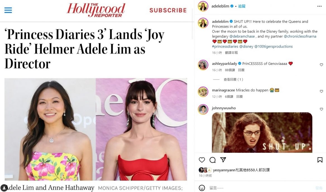326x192 pixels.
Task: Click SUBSCRIBE on Hollywood Reporter header
Action: (168, 10)
